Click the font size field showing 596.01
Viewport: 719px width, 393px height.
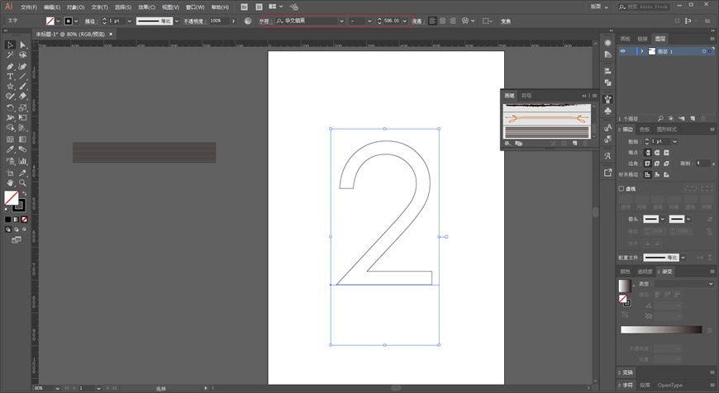[x=392, y=21]
